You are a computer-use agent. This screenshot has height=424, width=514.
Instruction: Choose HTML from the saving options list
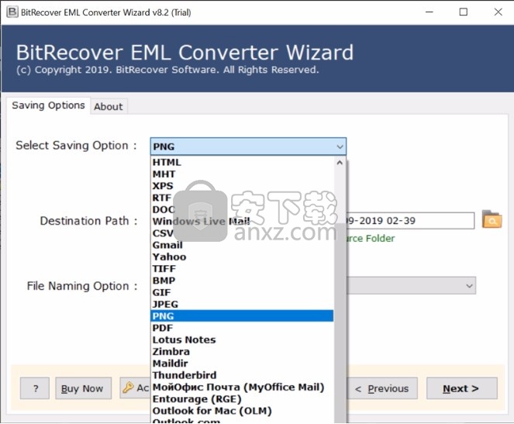(x=242, y=162)
